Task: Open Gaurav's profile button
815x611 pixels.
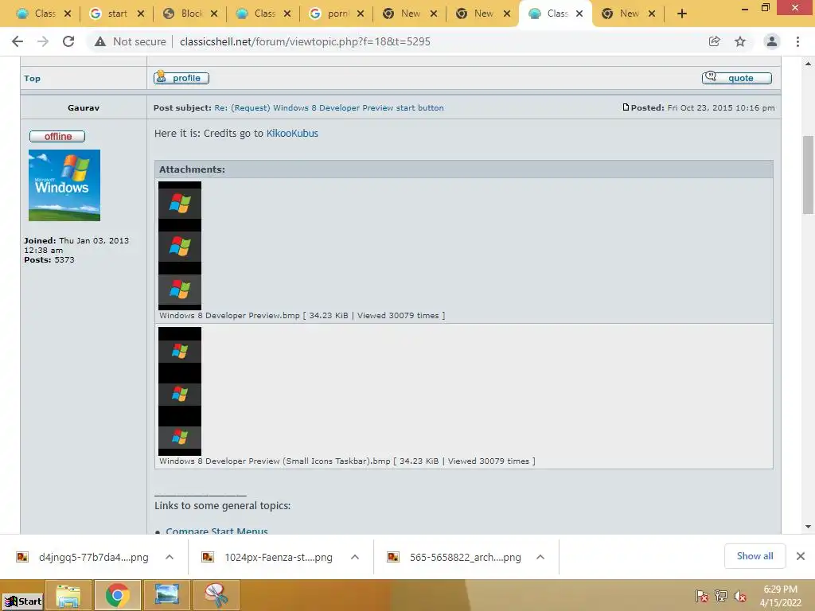Action: (x=181, y=78)
